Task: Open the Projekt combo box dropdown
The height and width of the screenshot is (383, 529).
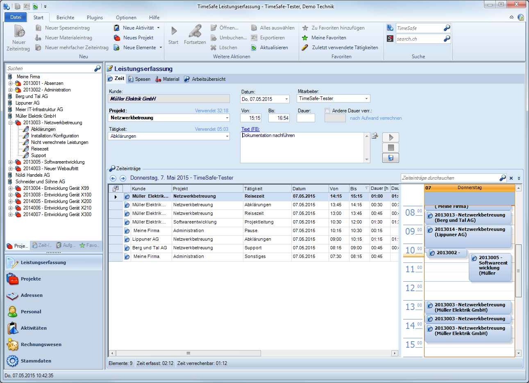Action: click(x=227, y=118)
